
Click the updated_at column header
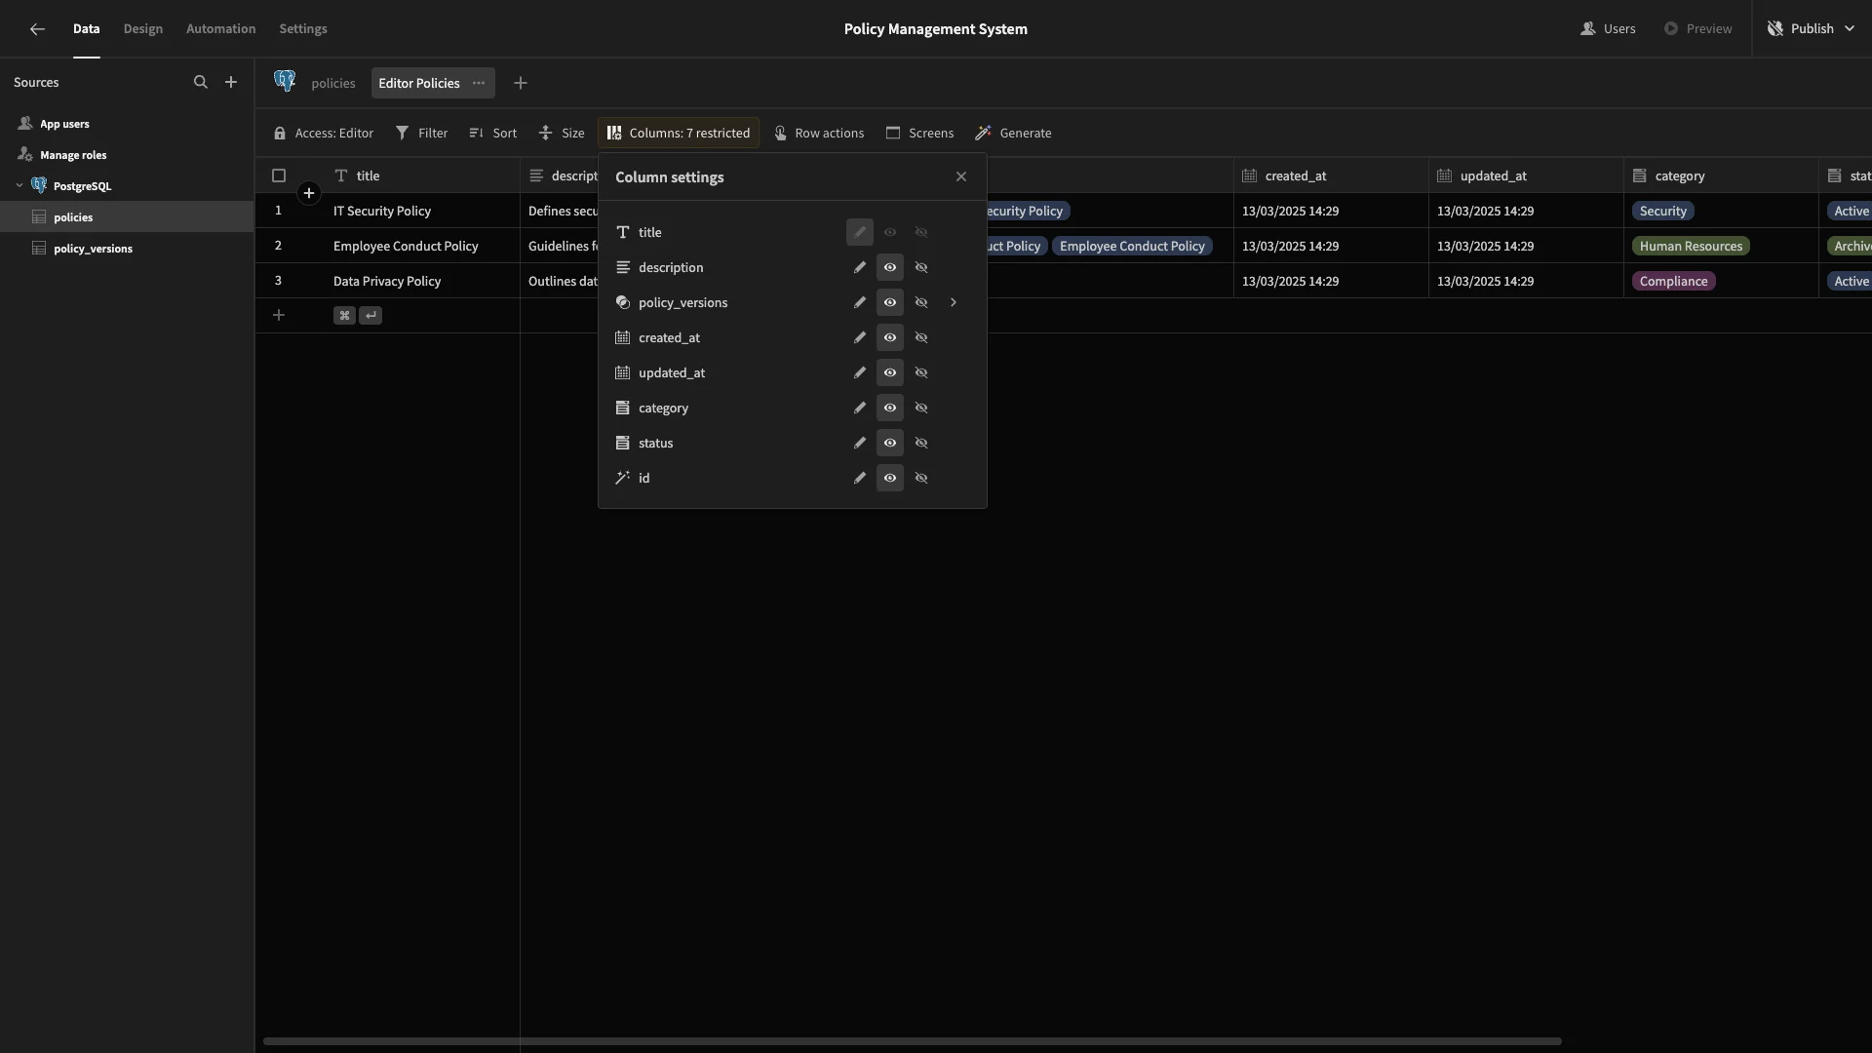(1526, 176)
